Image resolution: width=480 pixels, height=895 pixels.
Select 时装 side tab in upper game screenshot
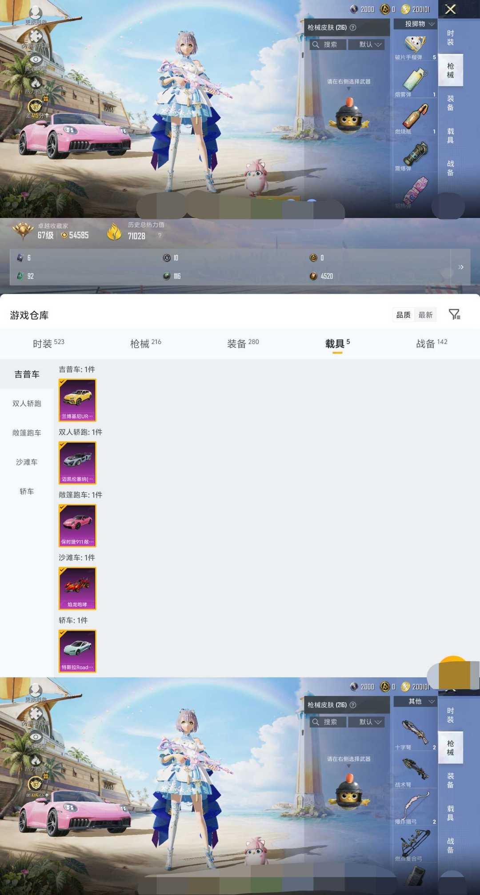[450, 38]
